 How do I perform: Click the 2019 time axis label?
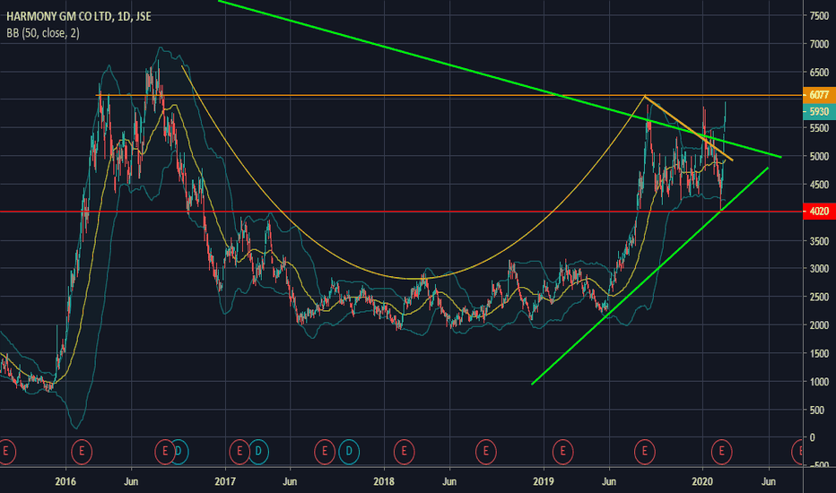[x=544, y=482]
